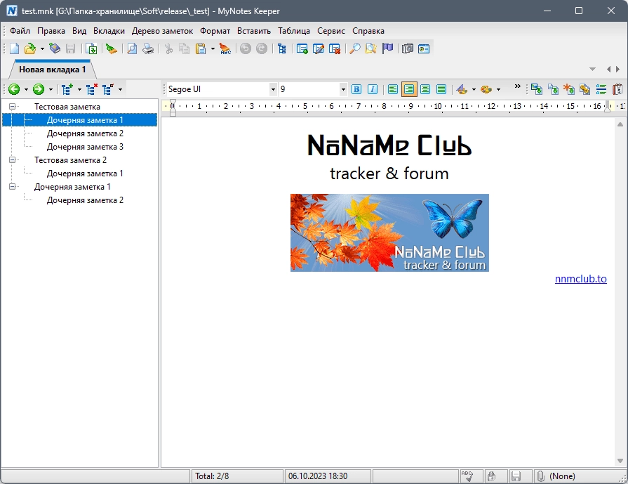Open the background color palette icon

[486, 89]
